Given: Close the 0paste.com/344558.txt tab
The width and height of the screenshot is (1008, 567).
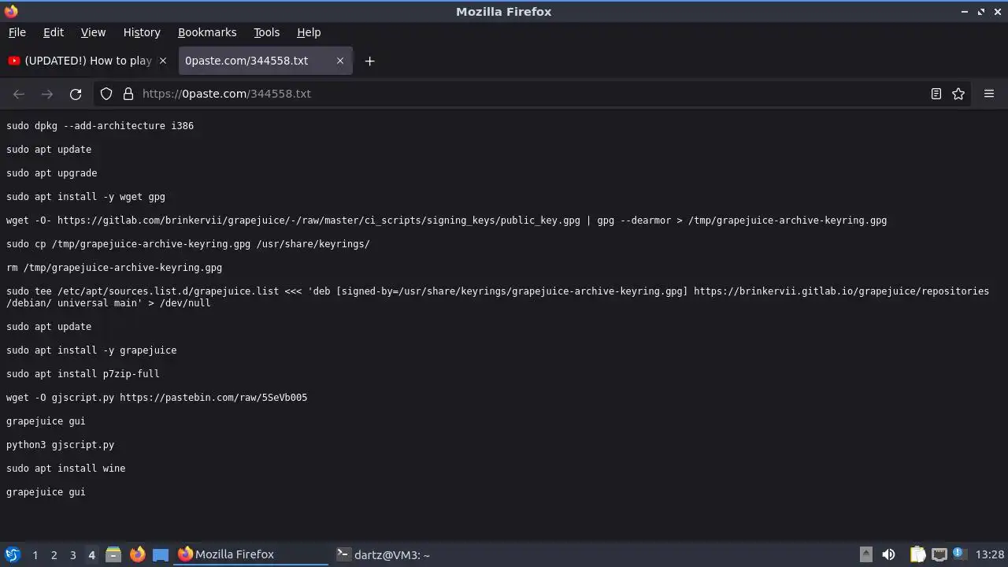Looking at the screenshot, I should pyautogui.click(x=340, y=61).
